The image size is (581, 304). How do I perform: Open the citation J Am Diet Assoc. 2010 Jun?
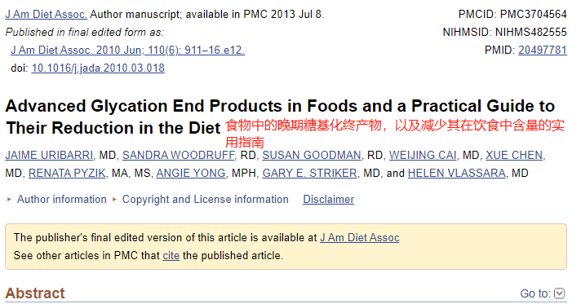click(x=127, y=50)
